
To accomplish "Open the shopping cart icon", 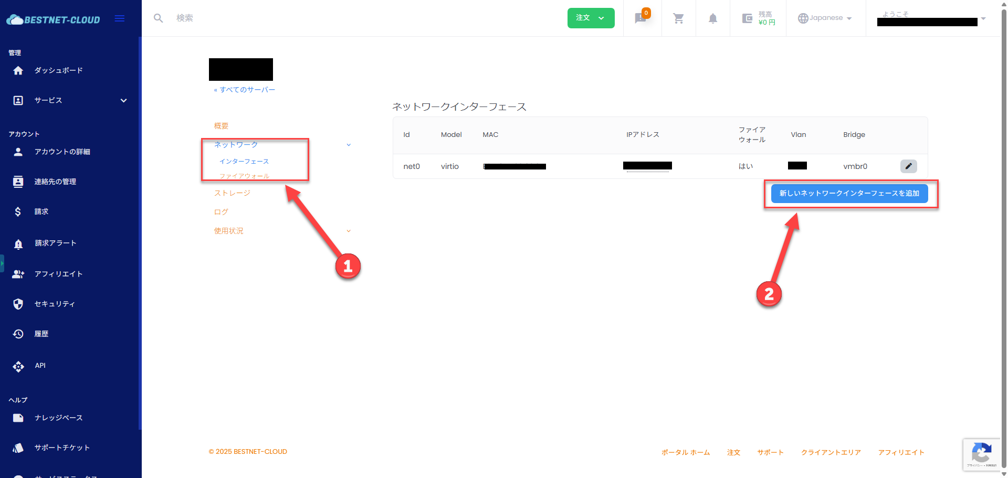I will (x=678, y=18).
